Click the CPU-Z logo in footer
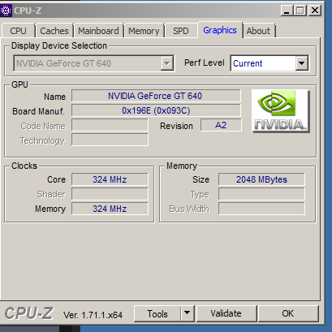The height and width of the screenshot is (332, 332). coord(28,313)
